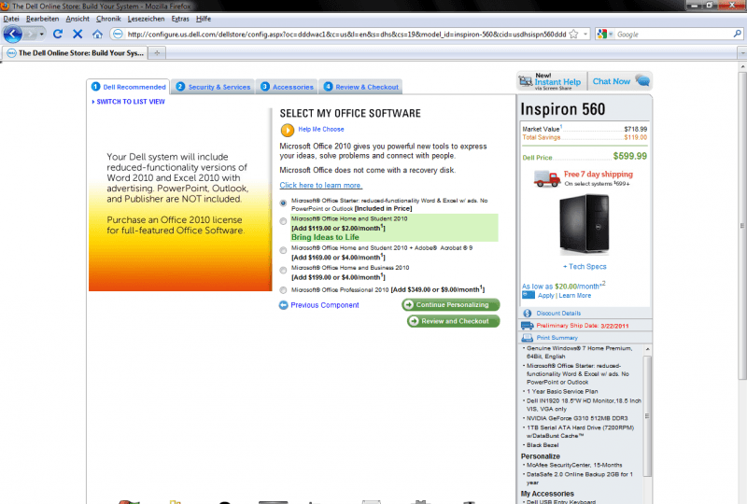747x504 pixels.
Task: Open Click here to learn more link
Action: pyautogui.click(x=320, y=186)
